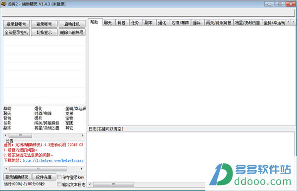
Task: Click 登录辅助精灵 button
Action: pyautogui.click(x=17, y=177)
